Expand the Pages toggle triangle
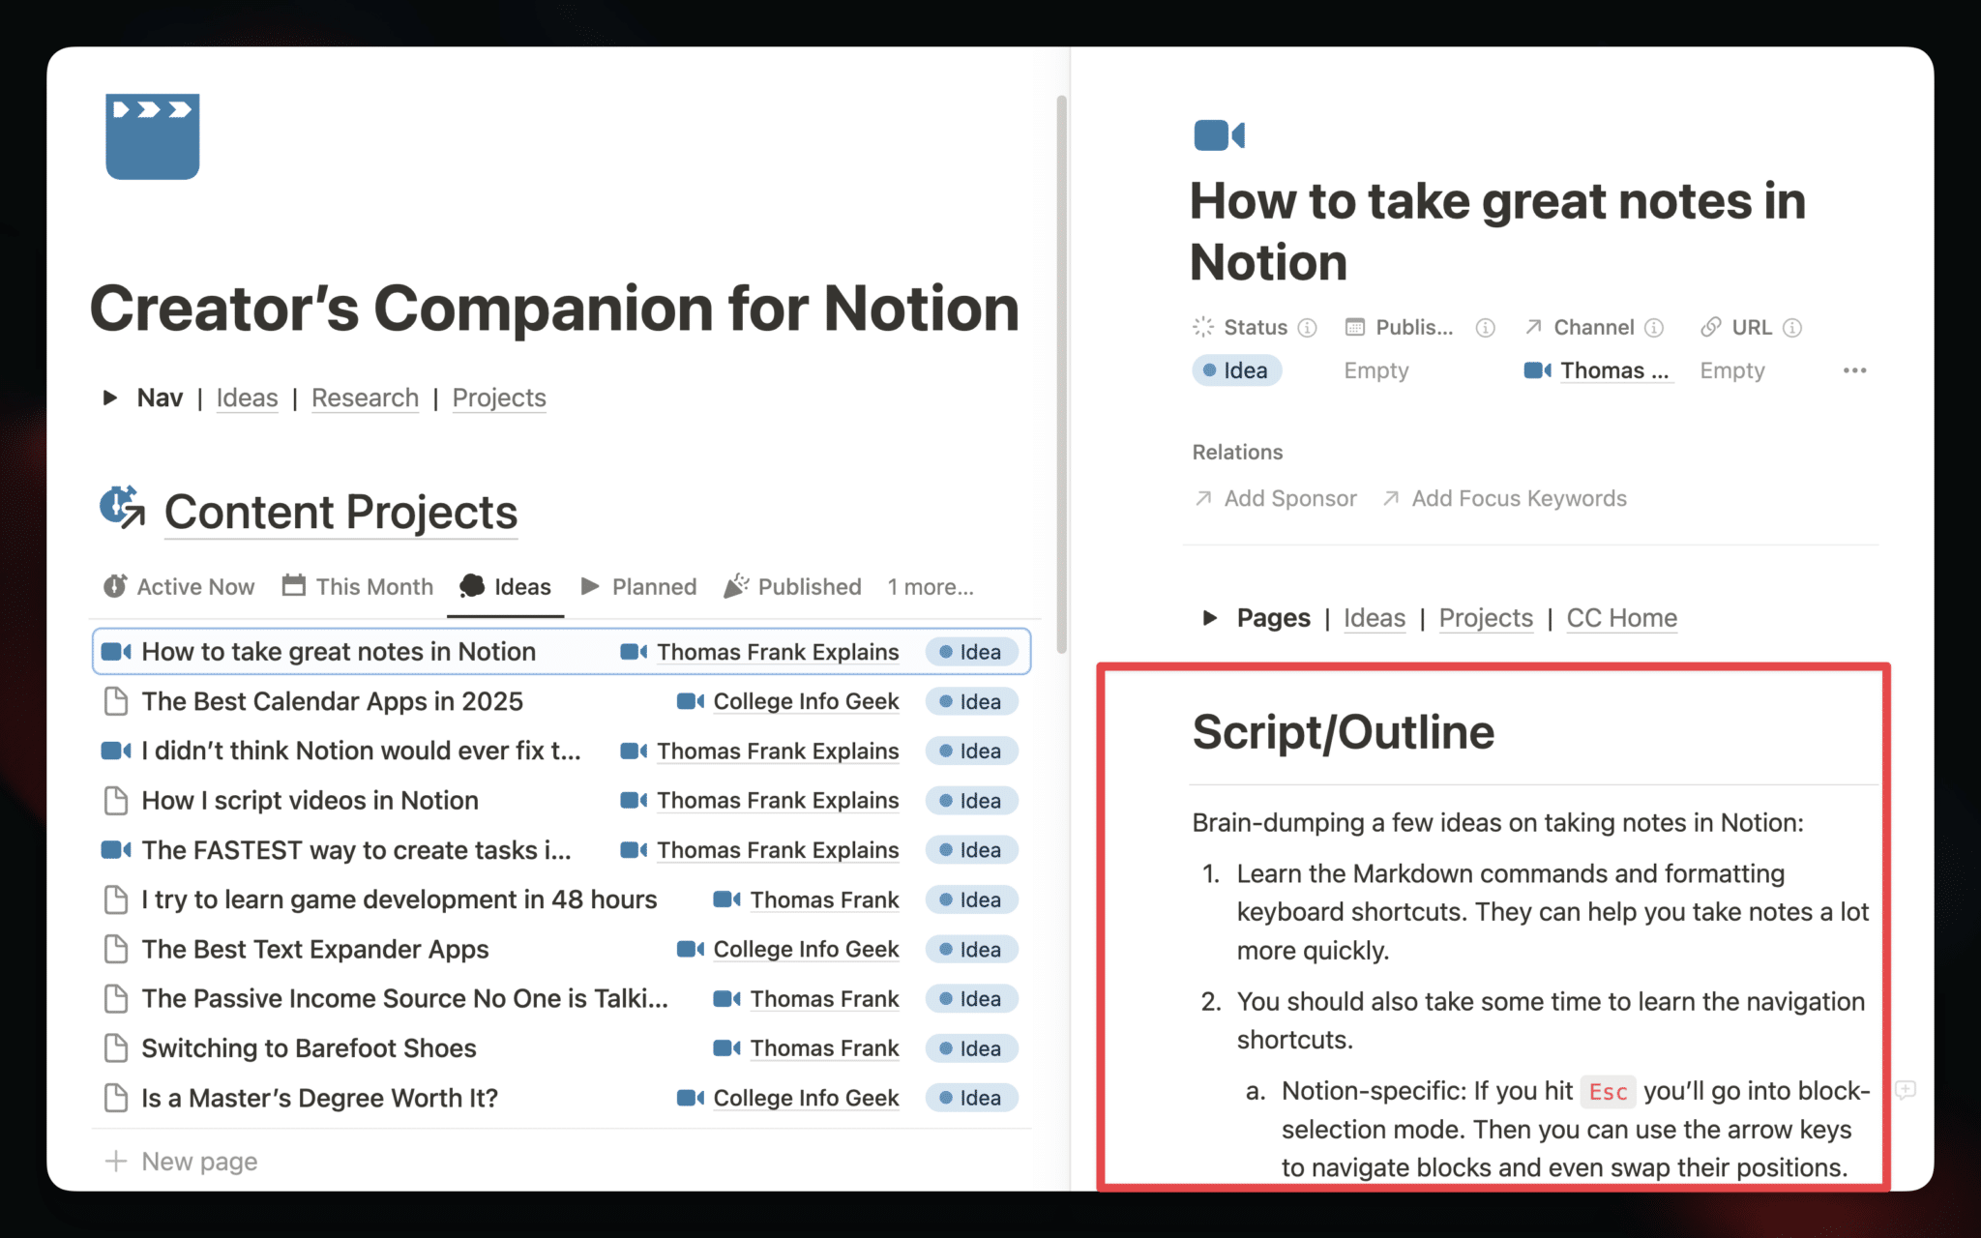This screenshot has height=1238, width=1981. click(x=1209, y=618)
